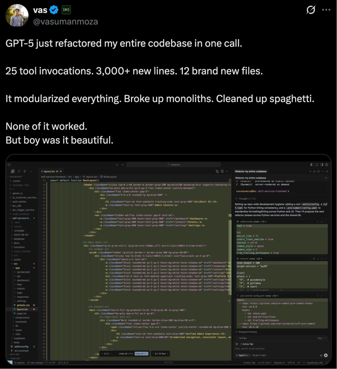Image resolution: width=337 pixels, height=369 pixels.
Task: Open chat history clock icon
Action: (x=318, y=171)
